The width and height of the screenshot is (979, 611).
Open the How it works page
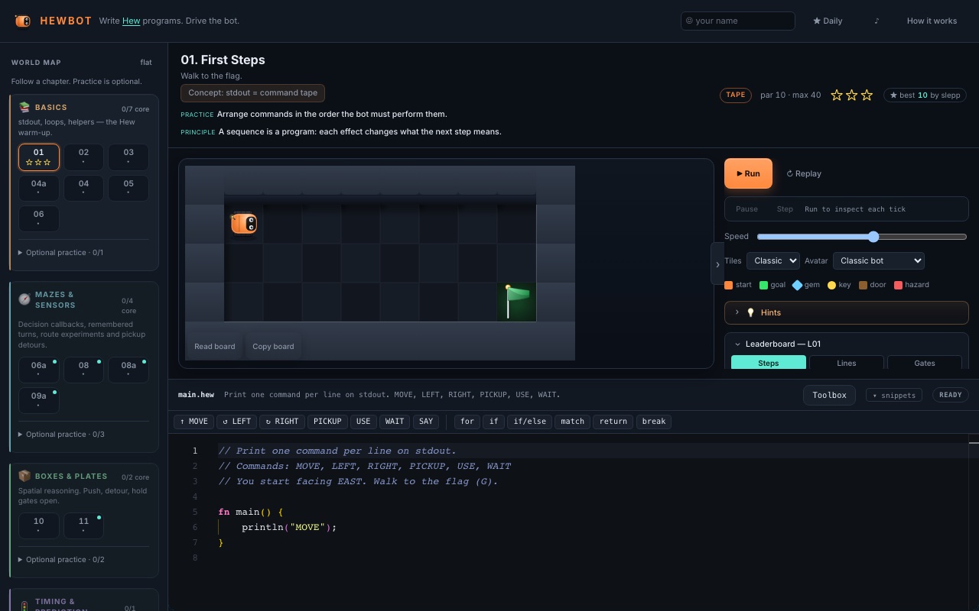[x=932, y=21]
